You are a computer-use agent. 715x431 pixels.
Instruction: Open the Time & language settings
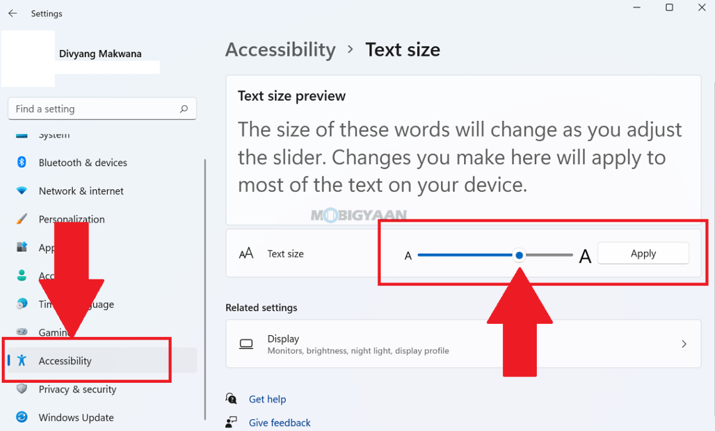(x=21, y=304)
